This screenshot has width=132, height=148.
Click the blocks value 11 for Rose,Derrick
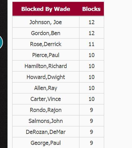92,44
